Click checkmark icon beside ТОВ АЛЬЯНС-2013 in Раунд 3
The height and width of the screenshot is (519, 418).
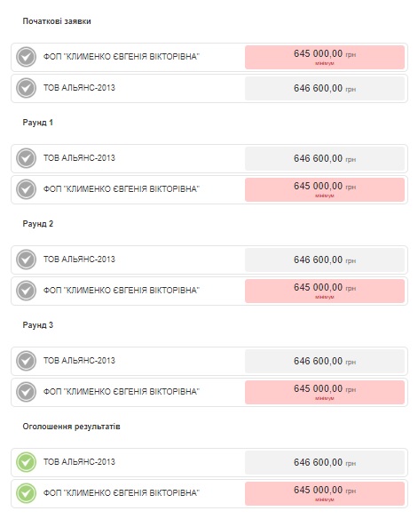tap(26, 361)
